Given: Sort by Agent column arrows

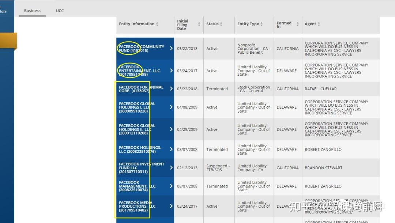Looking at the screenshot, I should 319,24.
